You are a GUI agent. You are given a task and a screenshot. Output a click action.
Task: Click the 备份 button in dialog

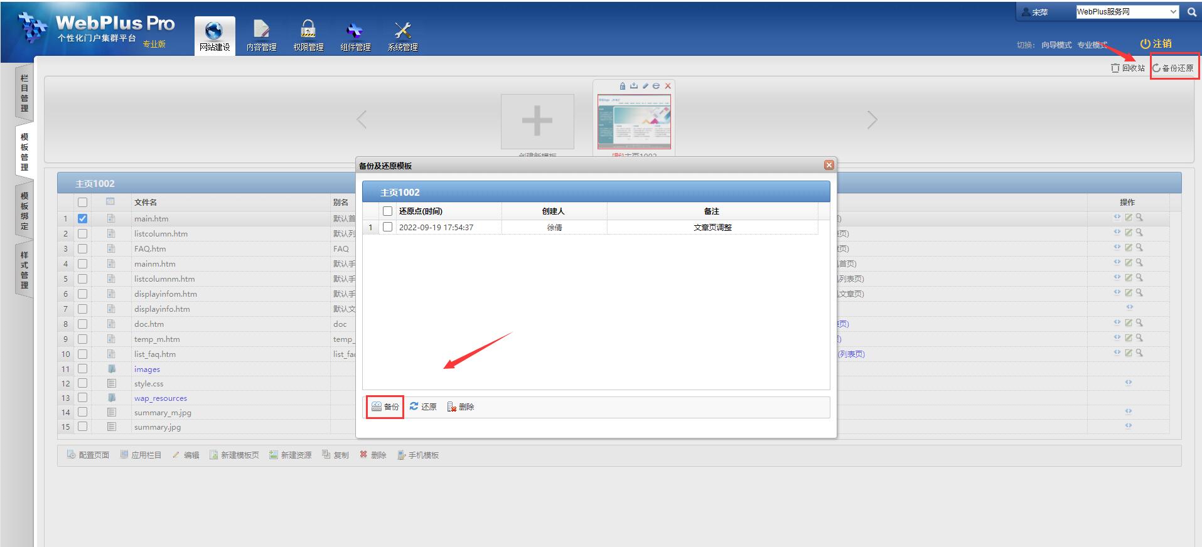[385, 406]
